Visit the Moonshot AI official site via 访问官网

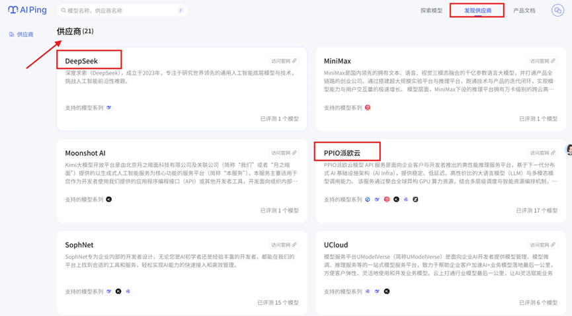click(x=284, y=153)
